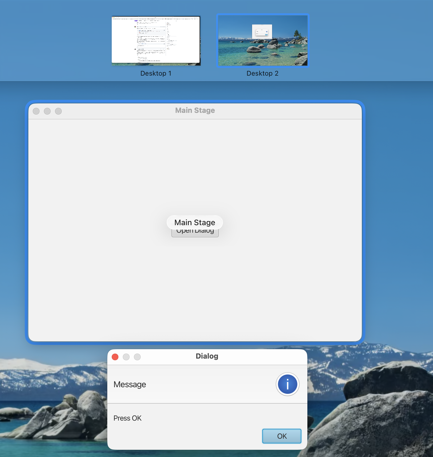Click the Press OK text in Dialog
Screen dimensions: 433x457
pyautogui.click(x=128, y=418)
